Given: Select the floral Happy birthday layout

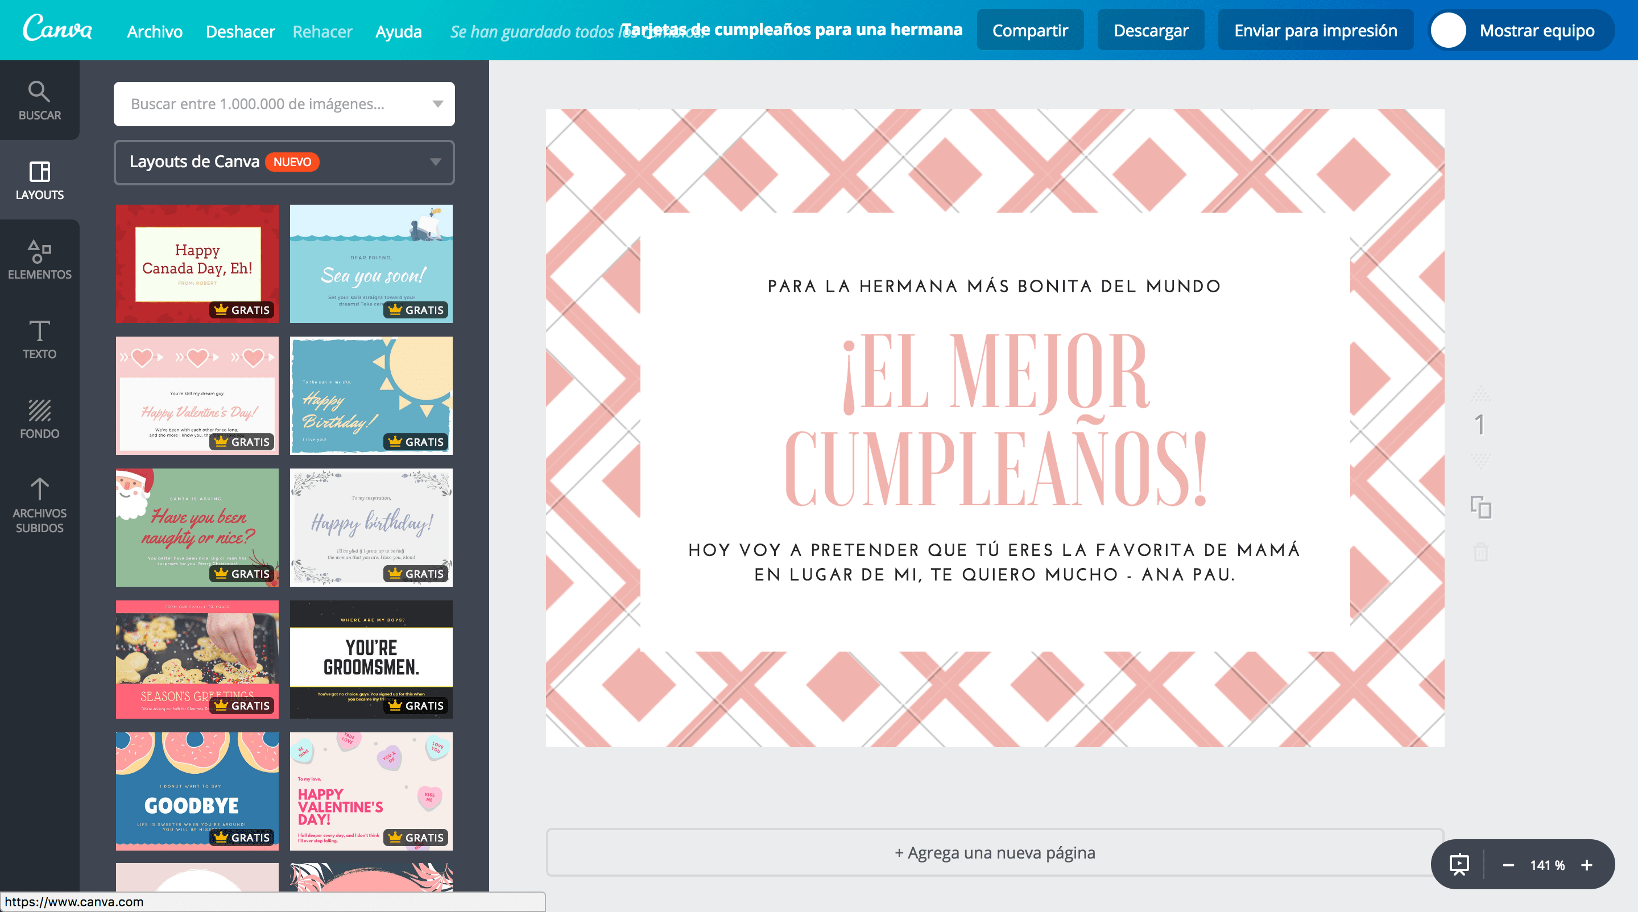Looking at the screenshot, I should pyautogui.click(x=371, y=528).
